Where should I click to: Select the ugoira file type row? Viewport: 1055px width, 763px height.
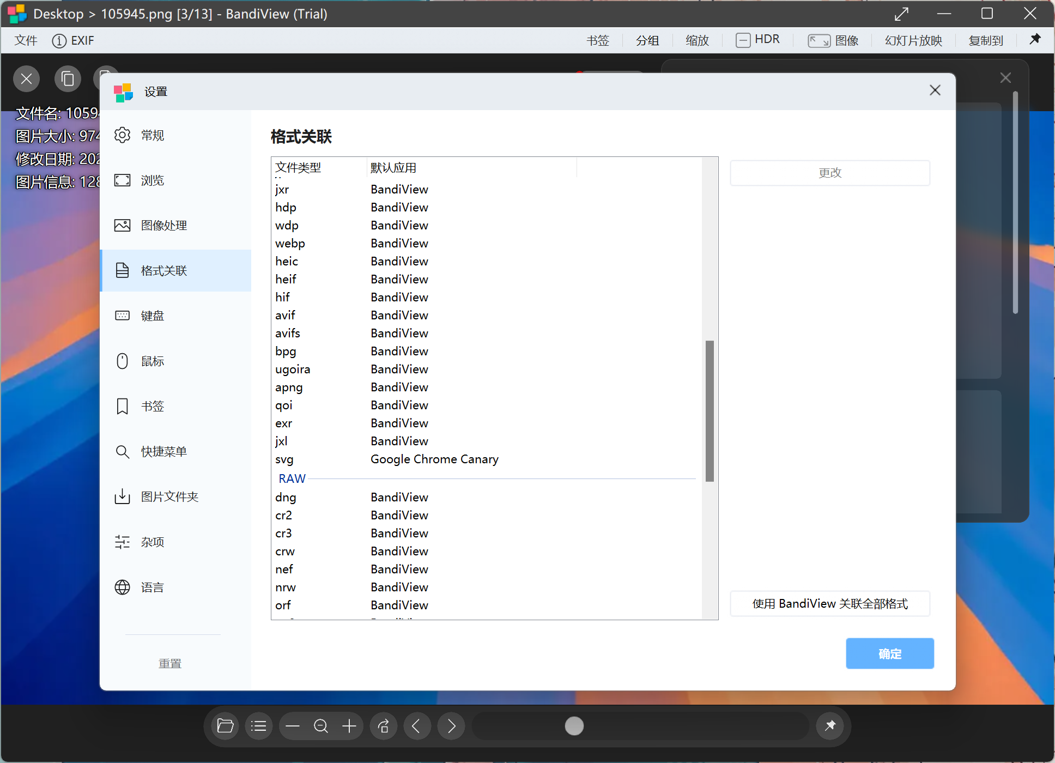(x=487, y=370)
